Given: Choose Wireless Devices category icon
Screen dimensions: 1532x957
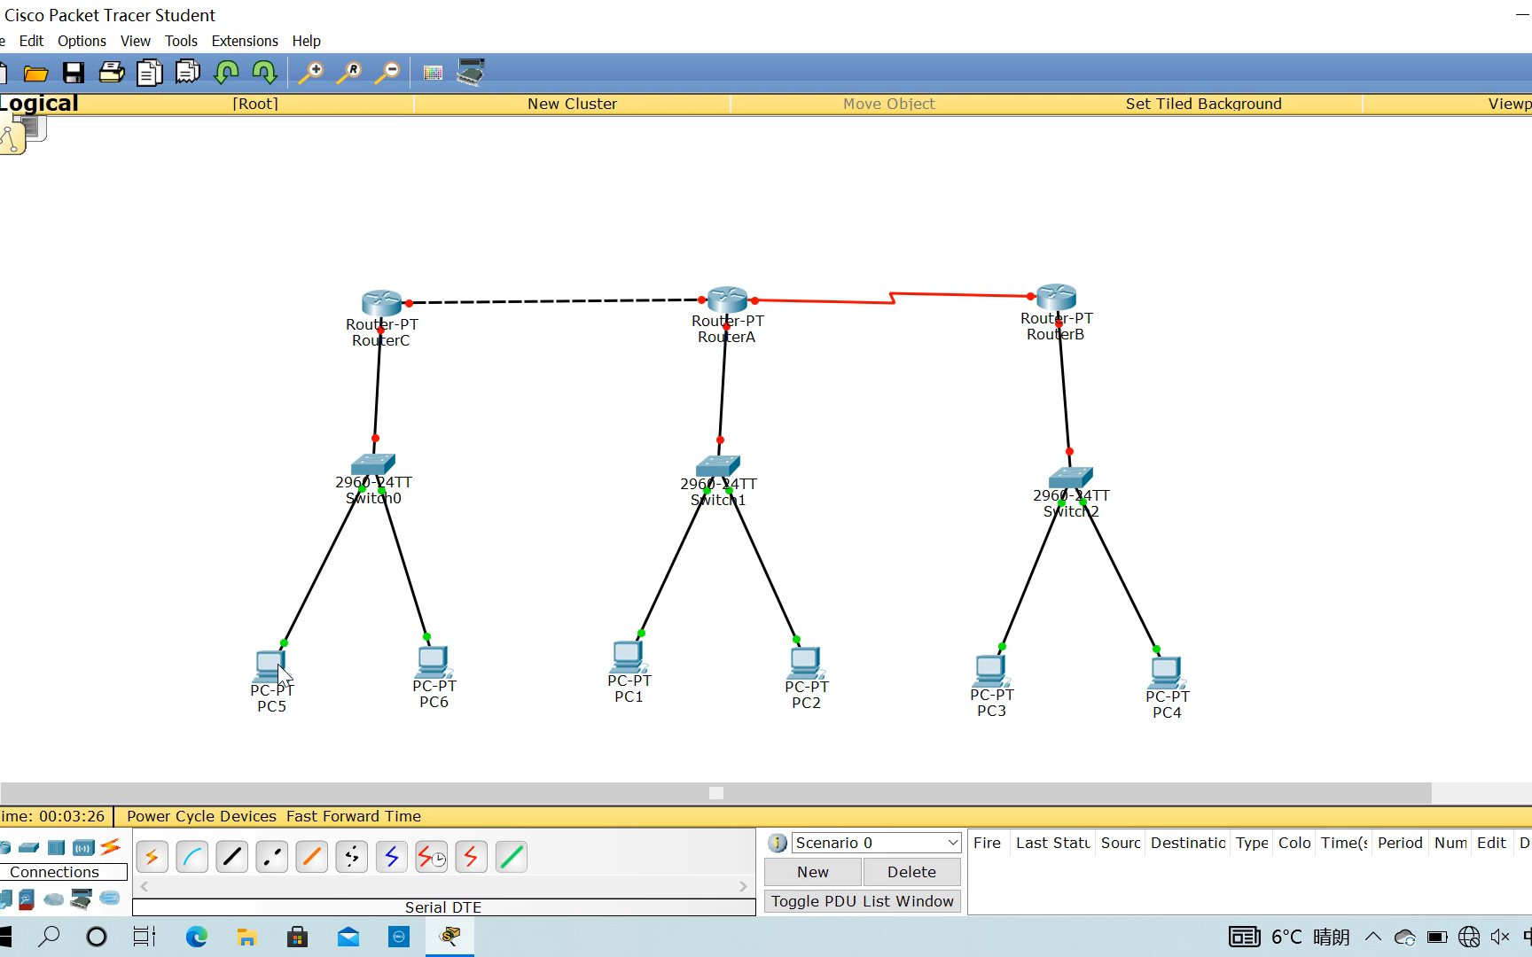Looking at the screenshot, I should (x=83, y=847).
